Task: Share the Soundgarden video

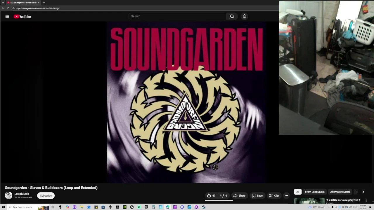Action: (239, 196)
